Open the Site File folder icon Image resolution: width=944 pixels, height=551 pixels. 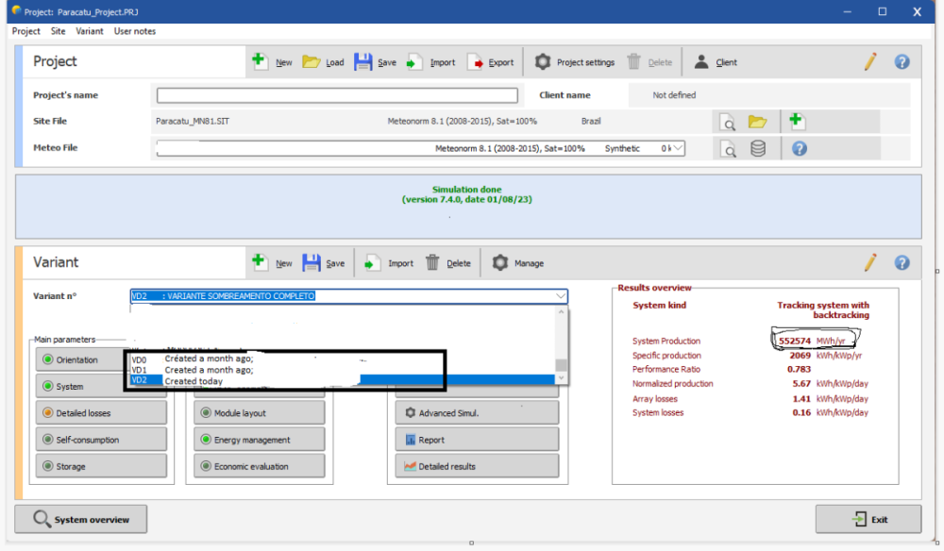(x=757, y=122)
